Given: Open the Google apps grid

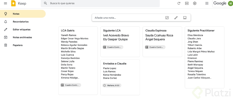Looking at the screenshot, I should coord(207,3).
